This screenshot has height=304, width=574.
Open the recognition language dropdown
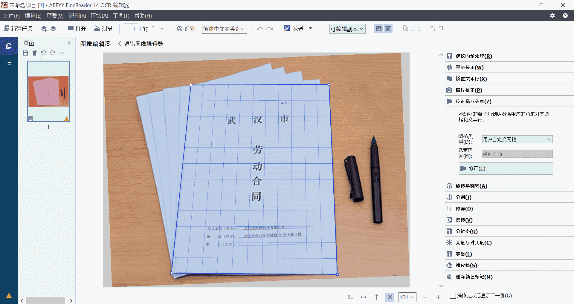point(224,28)
